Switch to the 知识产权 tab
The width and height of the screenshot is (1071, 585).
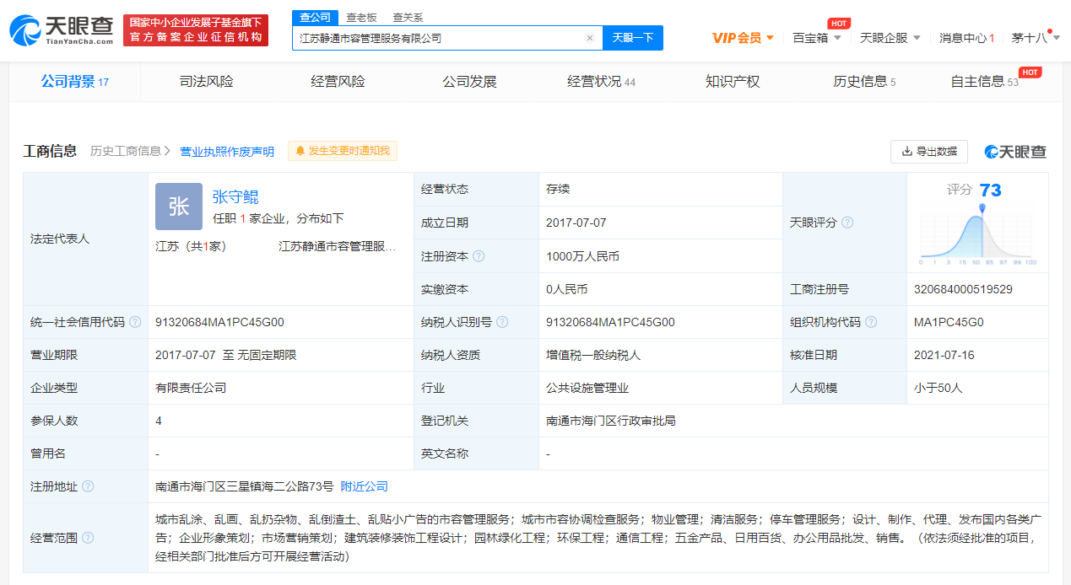[x=733, y=82]
